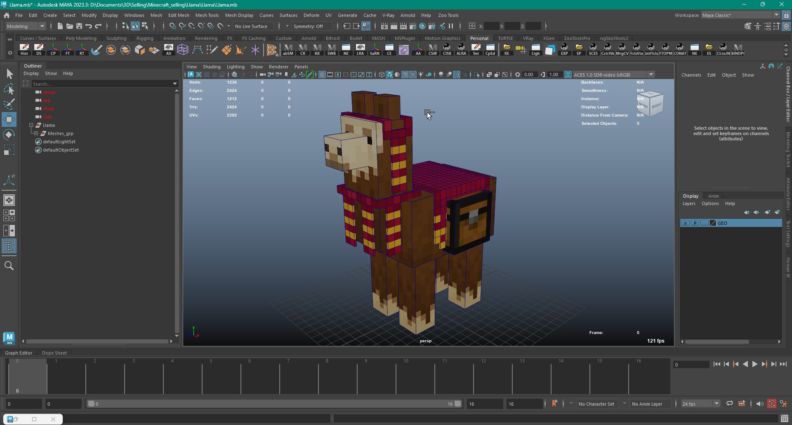Toggle textured display in viewport toolbar
This screenshot has width=792, height=425.
[x=413, y=75]
